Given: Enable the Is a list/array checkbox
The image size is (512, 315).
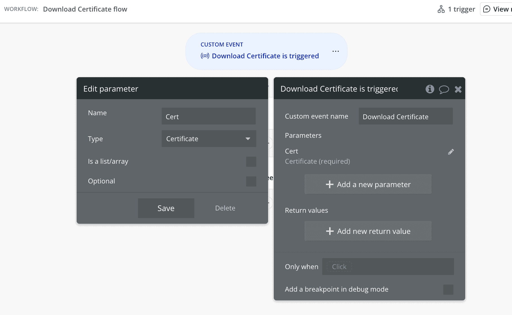Looking at the screenshot, I should (251, 162).
